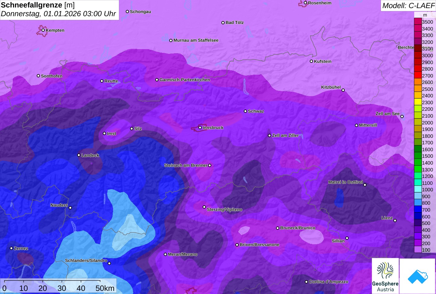Select the Cortina d'Ampezzo marker

click(306, 282)
